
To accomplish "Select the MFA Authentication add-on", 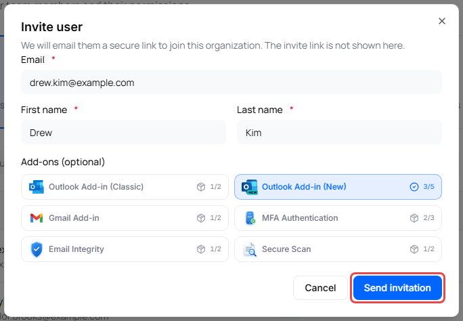I will (338, 218).
